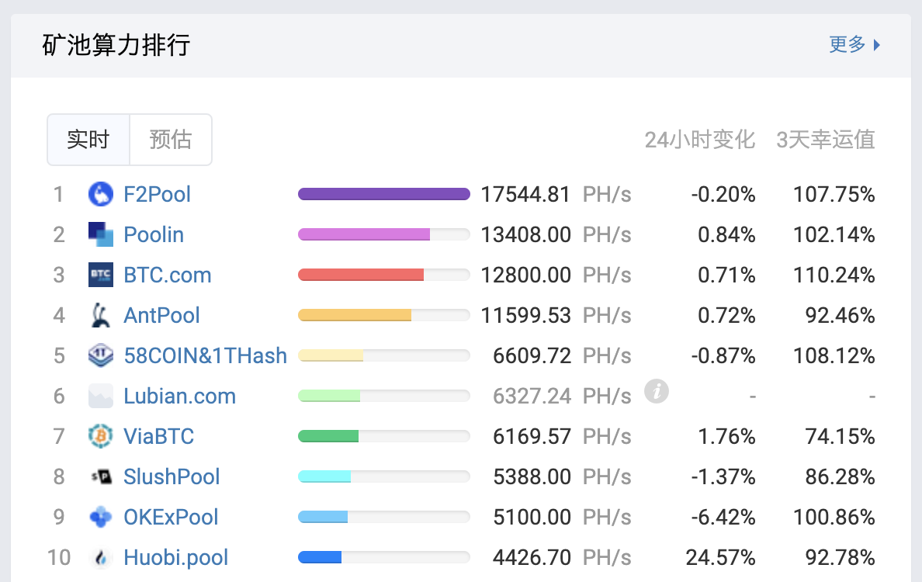Open the BTC.com pool link
Image resolution: width=922 pixels, height=582 pixels.
pos(168,275)
